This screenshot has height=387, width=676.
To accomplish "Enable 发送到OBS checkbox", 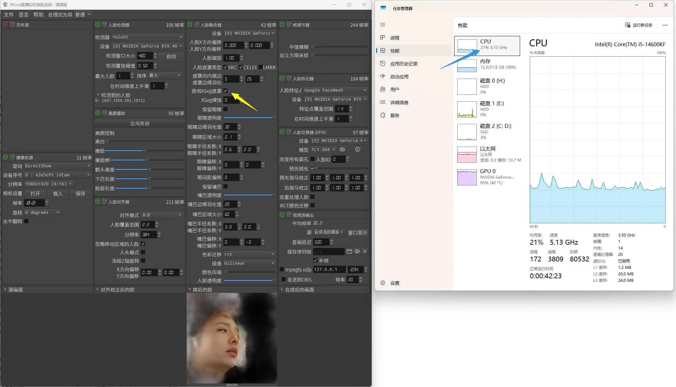I will 284,279.
